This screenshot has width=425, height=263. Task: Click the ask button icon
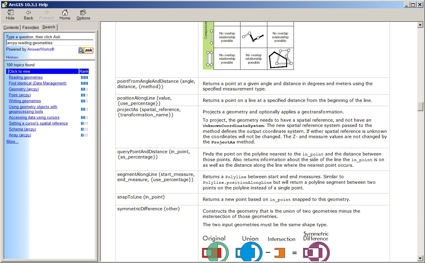click(x=86, y=50)
